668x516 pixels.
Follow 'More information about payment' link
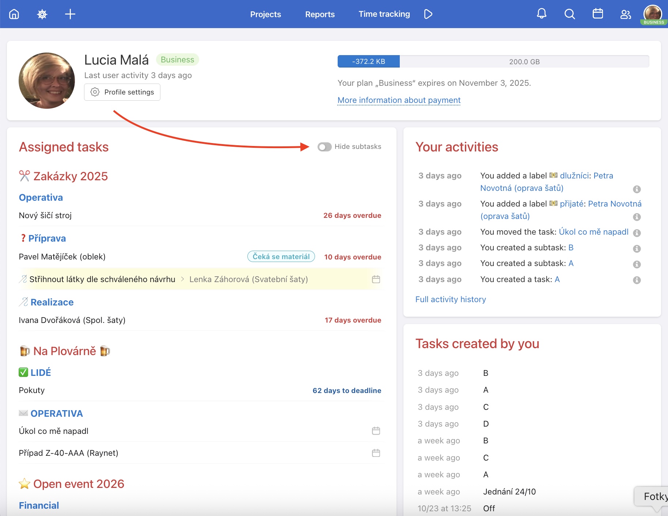point(398,100)
